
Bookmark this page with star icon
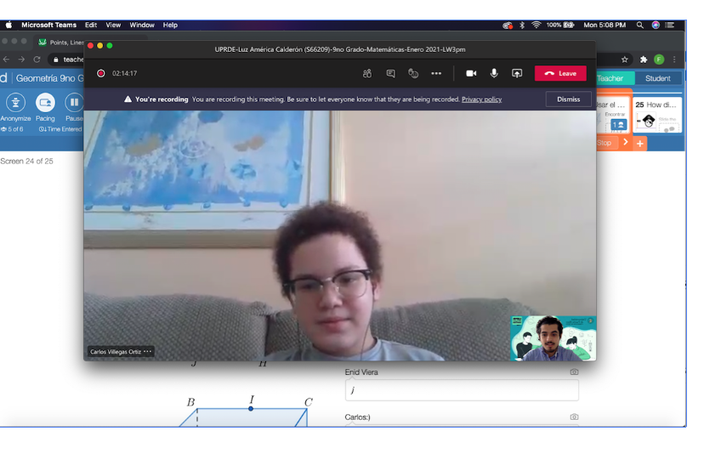click(625, 60)
